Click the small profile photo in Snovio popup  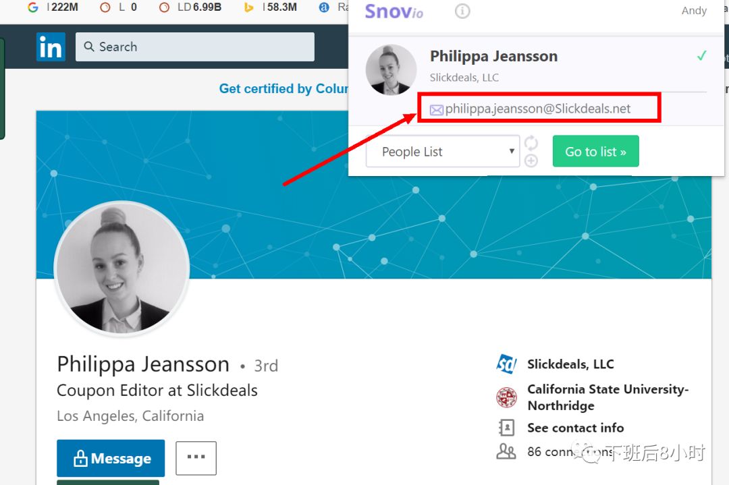point(391,69)
